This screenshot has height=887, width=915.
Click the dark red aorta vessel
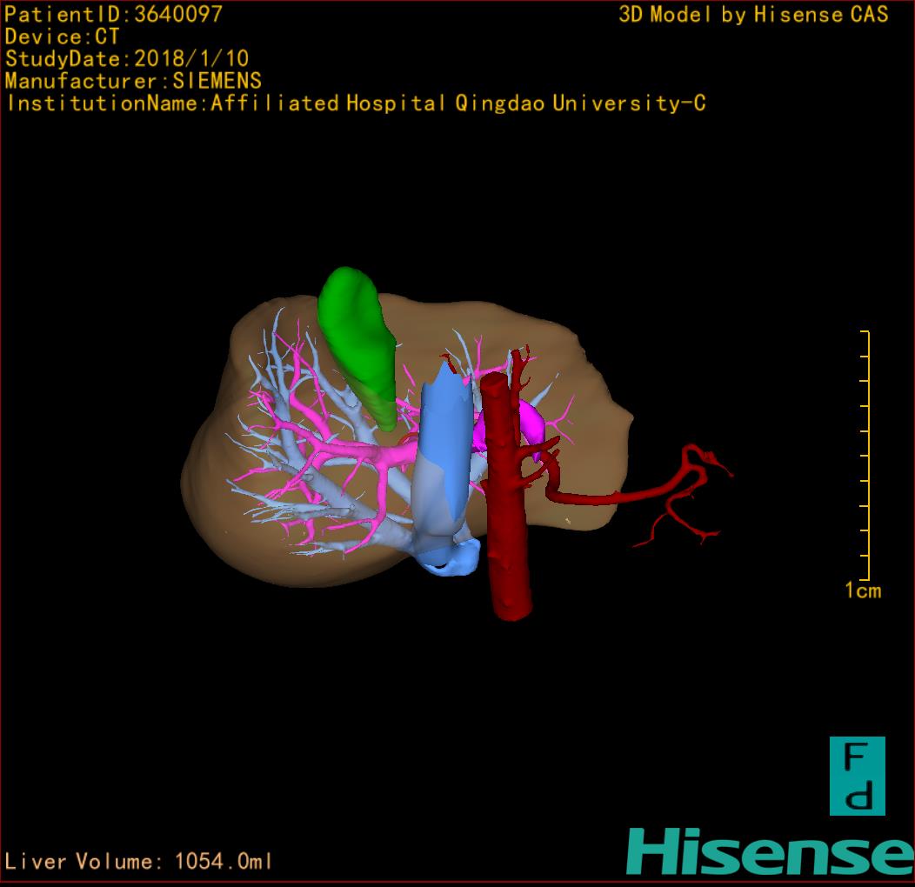click(x=504, y=496)
